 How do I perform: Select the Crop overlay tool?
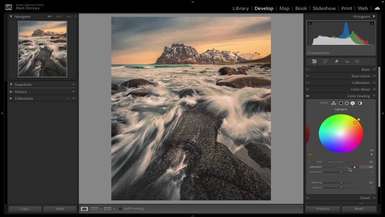pyautogui.click(x=325, y=61)
